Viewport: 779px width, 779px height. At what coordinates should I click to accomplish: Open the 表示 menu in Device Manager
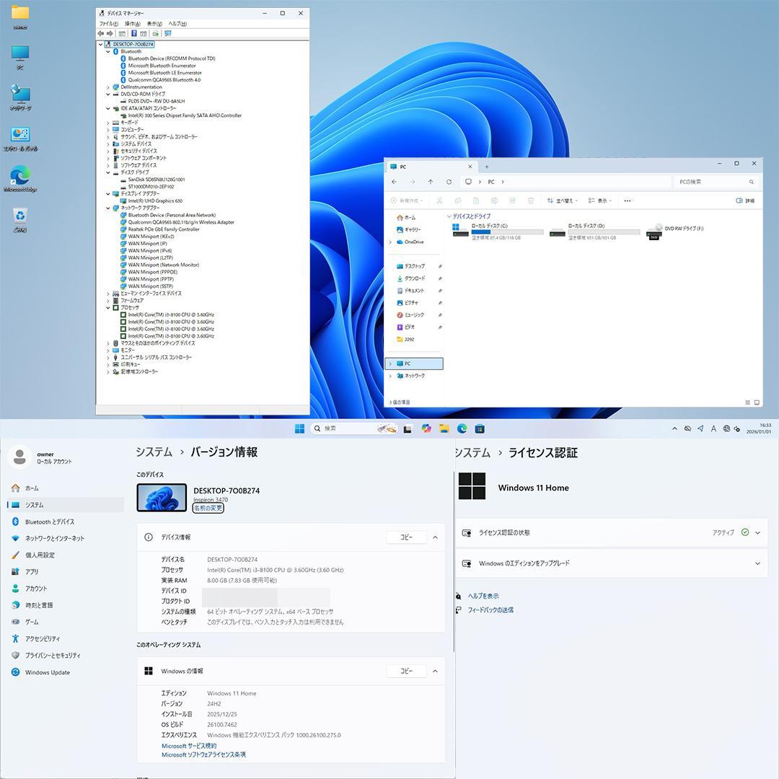(153, 23)
